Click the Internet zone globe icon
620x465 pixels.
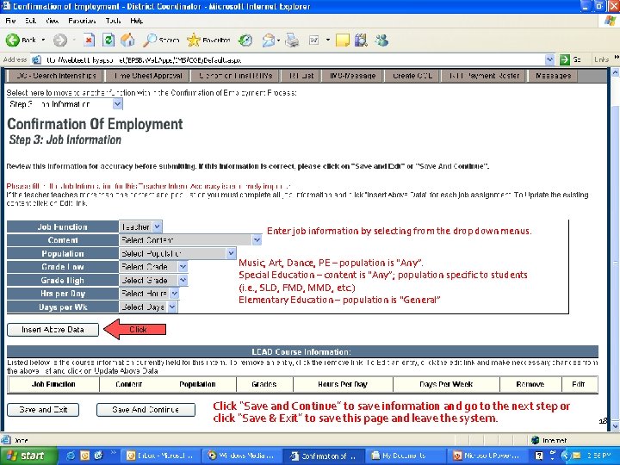tap(536, 440)
